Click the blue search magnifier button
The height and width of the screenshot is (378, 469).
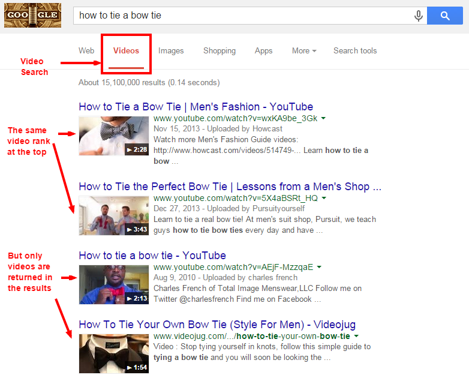[x=445, y=16]
